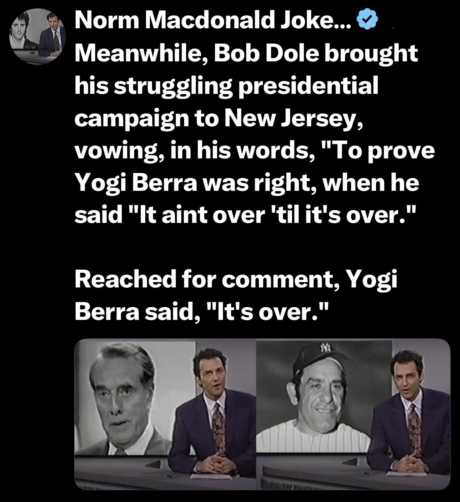Click the Bob Dole portrait inset
The height and width of the screenshot is (502, 460).
pyautogui.click(x=135, y=397)
